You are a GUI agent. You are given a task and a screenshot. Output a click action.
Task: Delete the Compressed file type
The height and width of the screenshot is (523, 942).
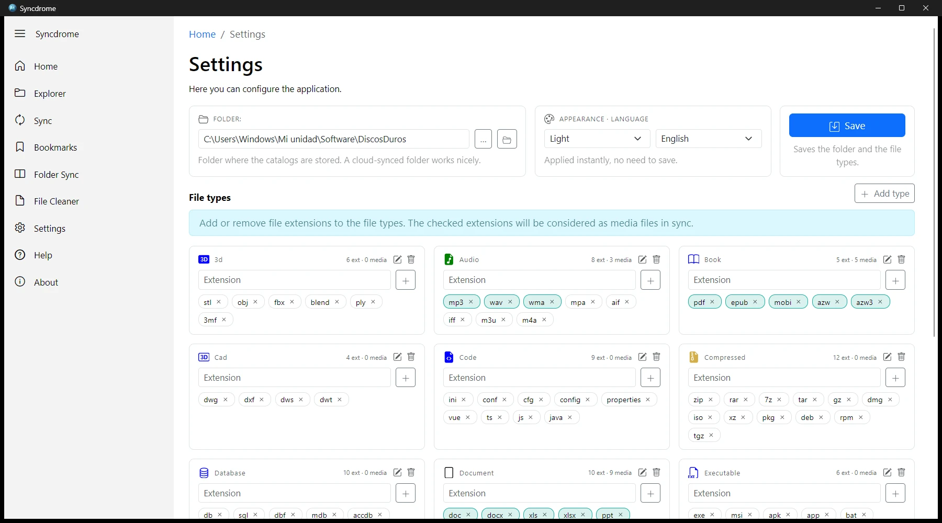[901, 357]
